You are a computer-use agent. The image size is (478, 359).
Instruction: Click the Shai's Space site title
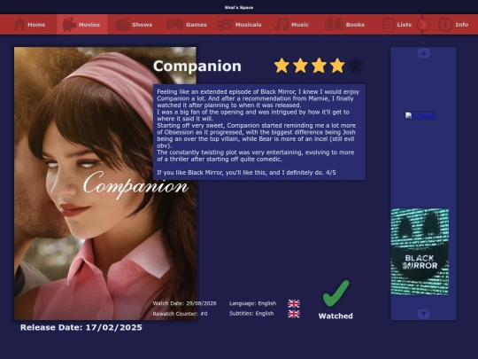click(x=239, y=7)
